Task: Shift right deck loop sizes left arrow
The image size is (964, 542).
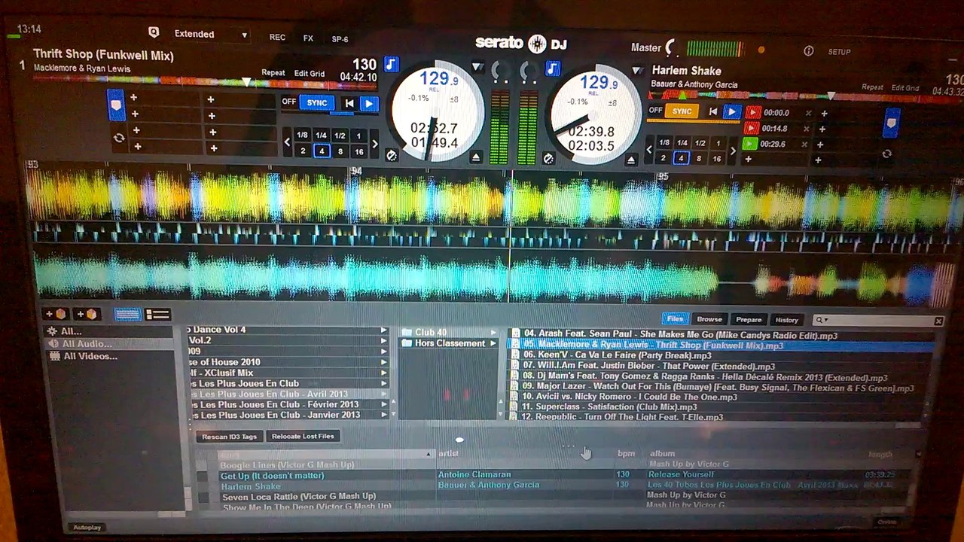Action: 649,150
